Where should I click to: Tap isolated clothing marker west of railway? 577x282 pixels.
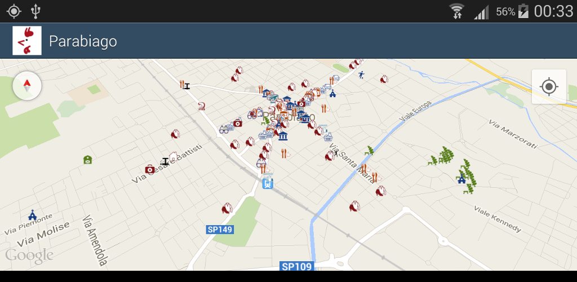pos(175,134)
